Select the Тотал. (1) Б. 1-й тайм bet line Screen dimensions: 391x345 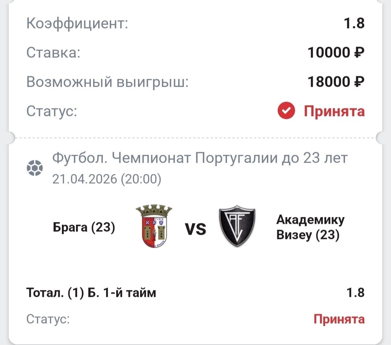(91, 293)
